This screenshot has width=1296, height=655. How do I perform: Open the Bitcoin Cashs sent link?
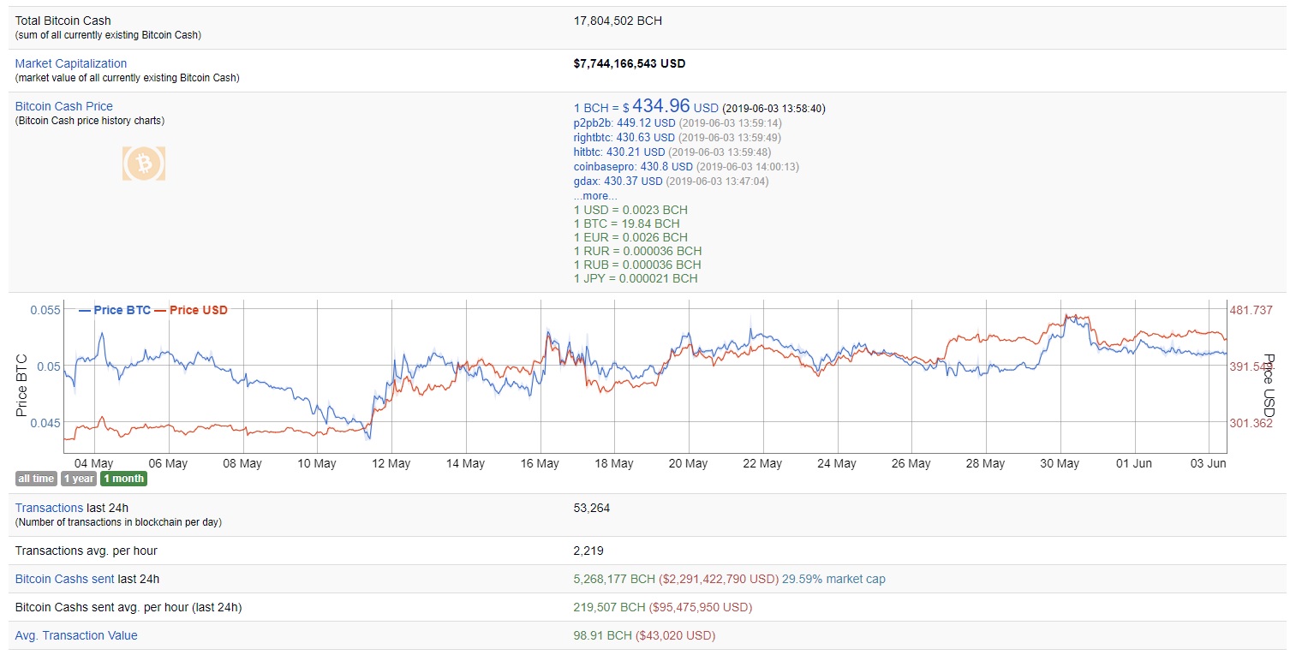64,579
